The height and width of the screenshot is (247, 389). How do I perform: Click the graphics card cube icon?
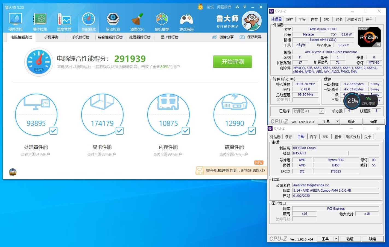(x=102, y=102)
